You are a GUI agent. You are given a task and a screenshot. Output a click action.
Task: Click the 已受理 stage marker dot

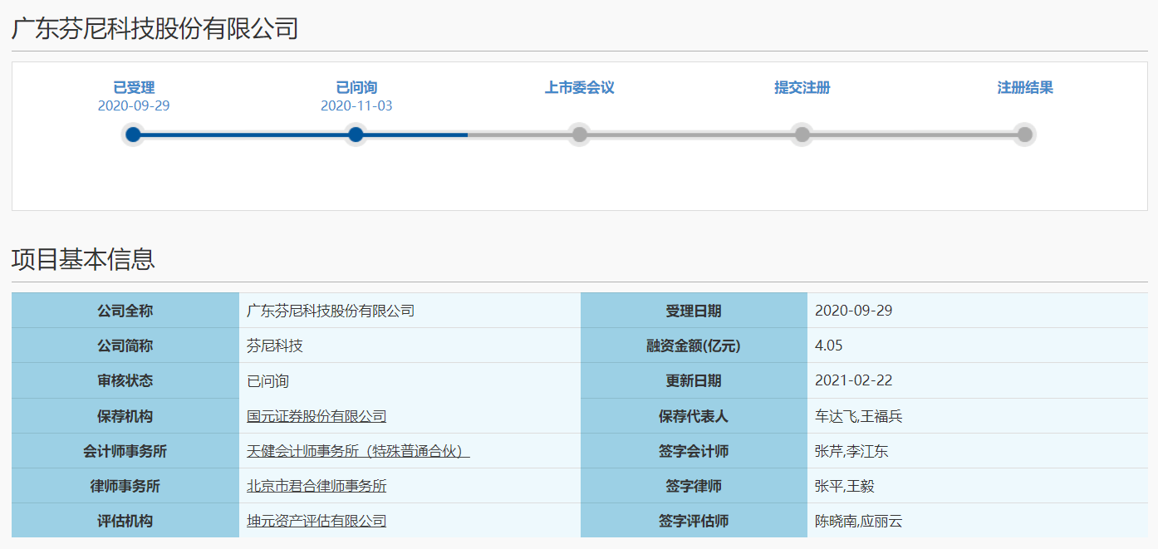(133, 135)
